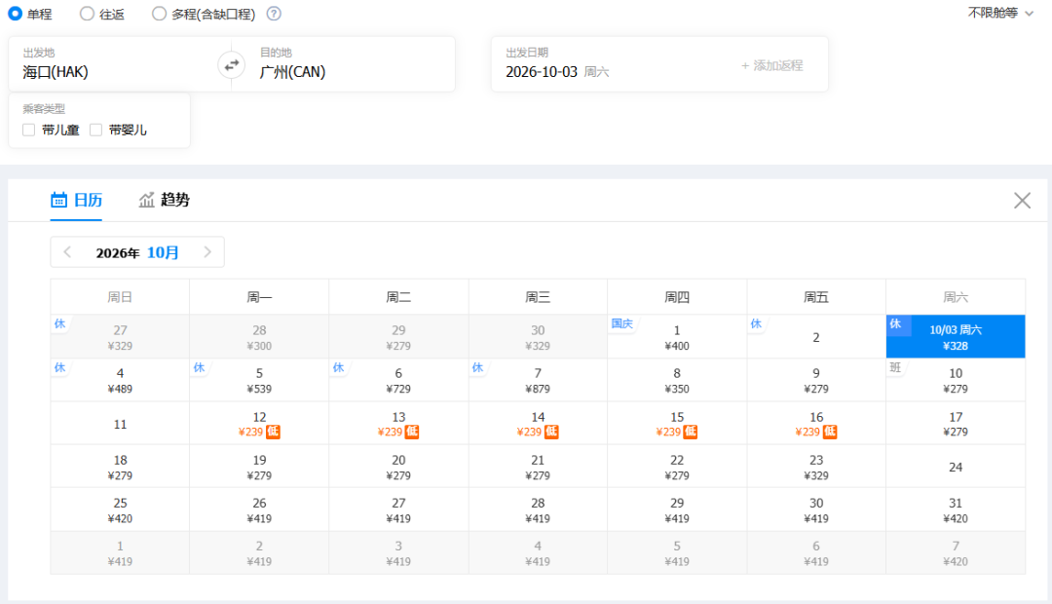
Task: Select October 28 priced ¥419
Action: 538,510
